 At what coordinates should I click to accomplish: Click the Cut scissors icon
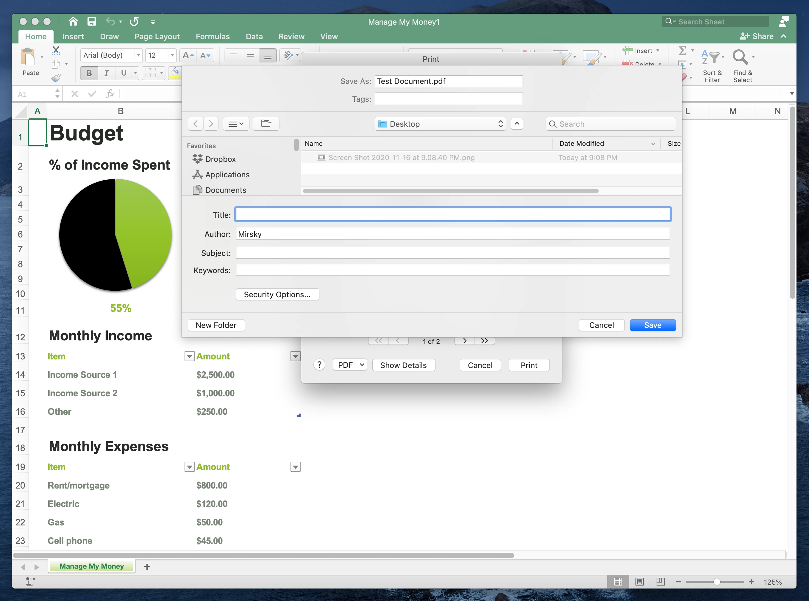(x=56, y=51)
